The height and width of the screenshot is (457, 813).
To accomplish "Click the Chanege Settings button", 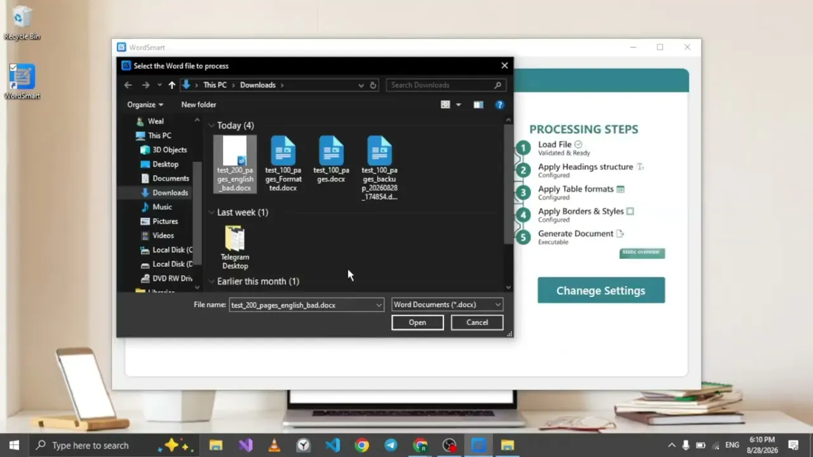I will tap(601, 291).
